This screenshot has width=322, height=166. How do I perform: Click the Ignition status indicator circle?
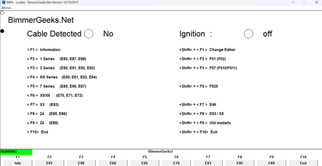point(249,34)
